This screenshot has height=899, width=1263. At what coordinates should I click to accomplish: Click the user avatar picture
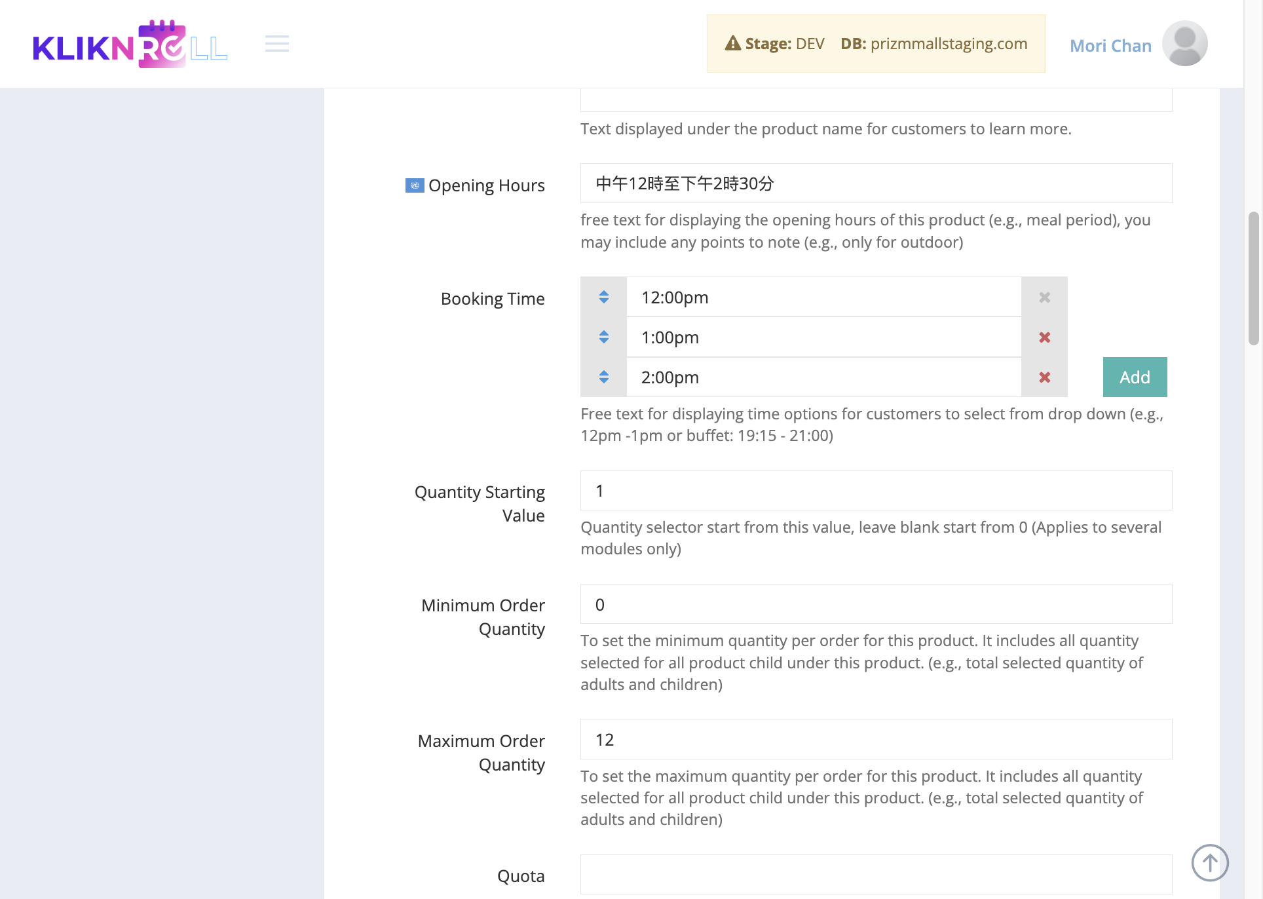pos(1184,44)
